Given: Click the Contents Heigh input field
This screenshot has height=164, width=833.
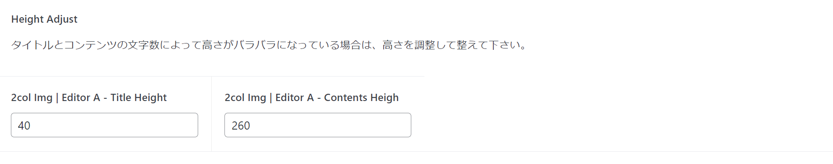Looking at the screenshot, I should point(318,125).
